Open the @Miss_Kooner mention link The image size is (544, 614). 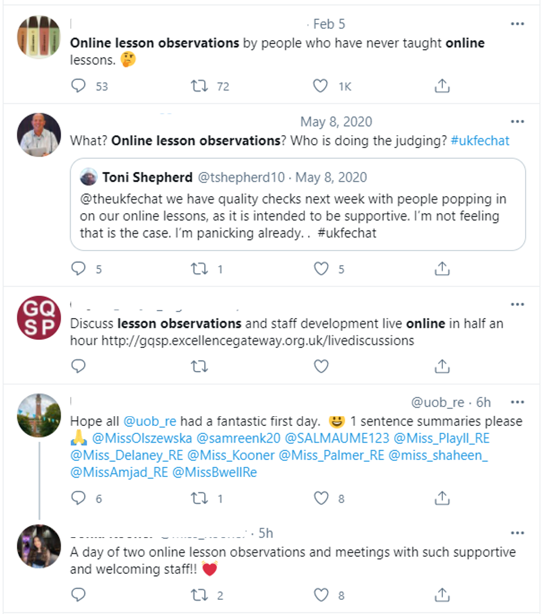(231, 455)
